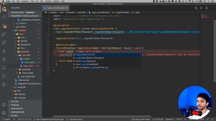Screen dimensions: 216x121
Task: Open the Manage gear icon
Action: click(x=4, y=113)
